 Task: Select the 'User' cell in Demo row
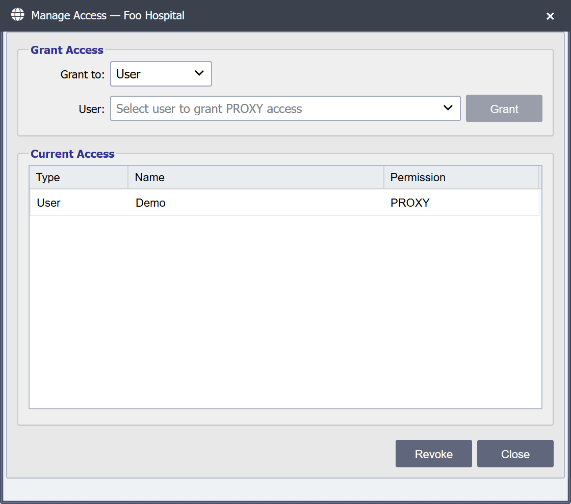[79, 203]
